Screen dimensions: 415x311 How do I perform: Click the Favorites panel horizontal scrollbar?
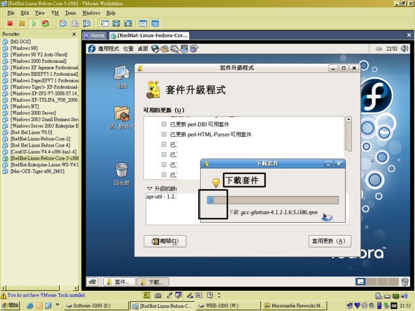(40, 288)
